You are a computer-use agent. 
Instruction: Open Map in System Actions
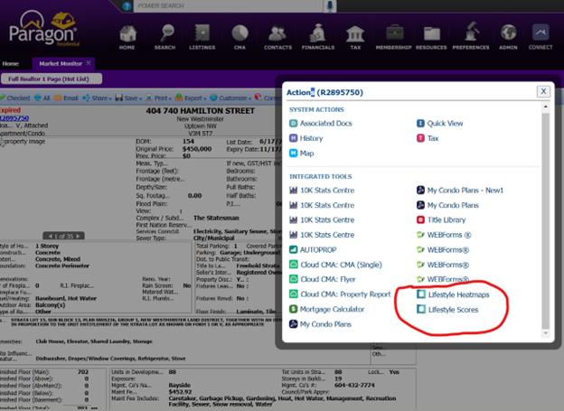[301, 154]
